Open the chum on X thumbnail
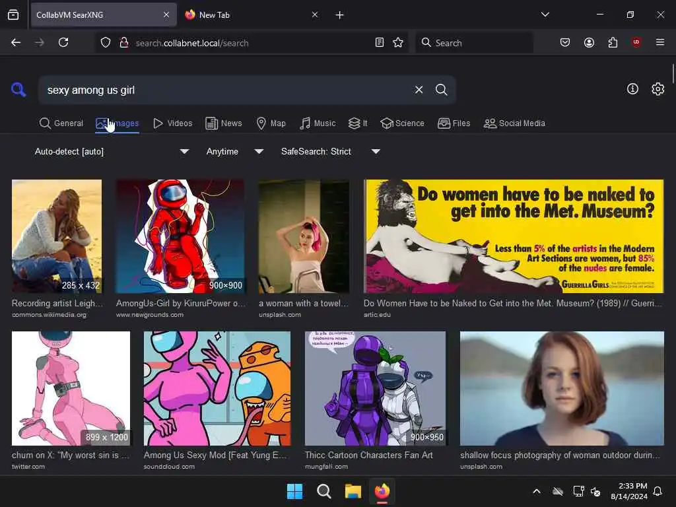The width and height of the screenshot is (676, 507). (x=71, y=388)
